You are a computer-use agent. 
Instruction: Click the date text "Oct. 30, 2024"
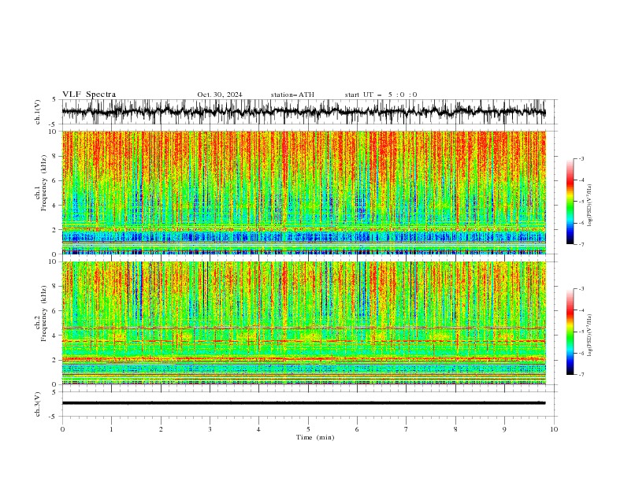[220, 95]
